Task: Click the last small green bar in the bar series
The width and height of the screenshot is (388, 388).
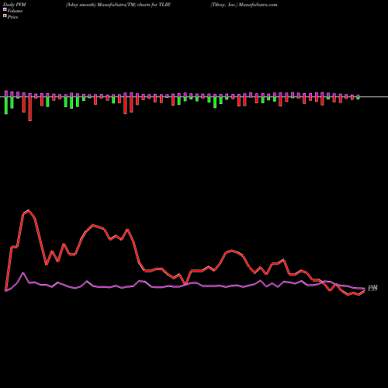Action: pyautogui.click(x=358, y=98)
